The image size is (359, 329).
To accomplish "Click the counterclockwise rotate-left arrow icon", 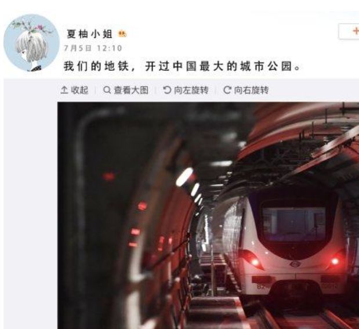I will [x=167, y=90].
